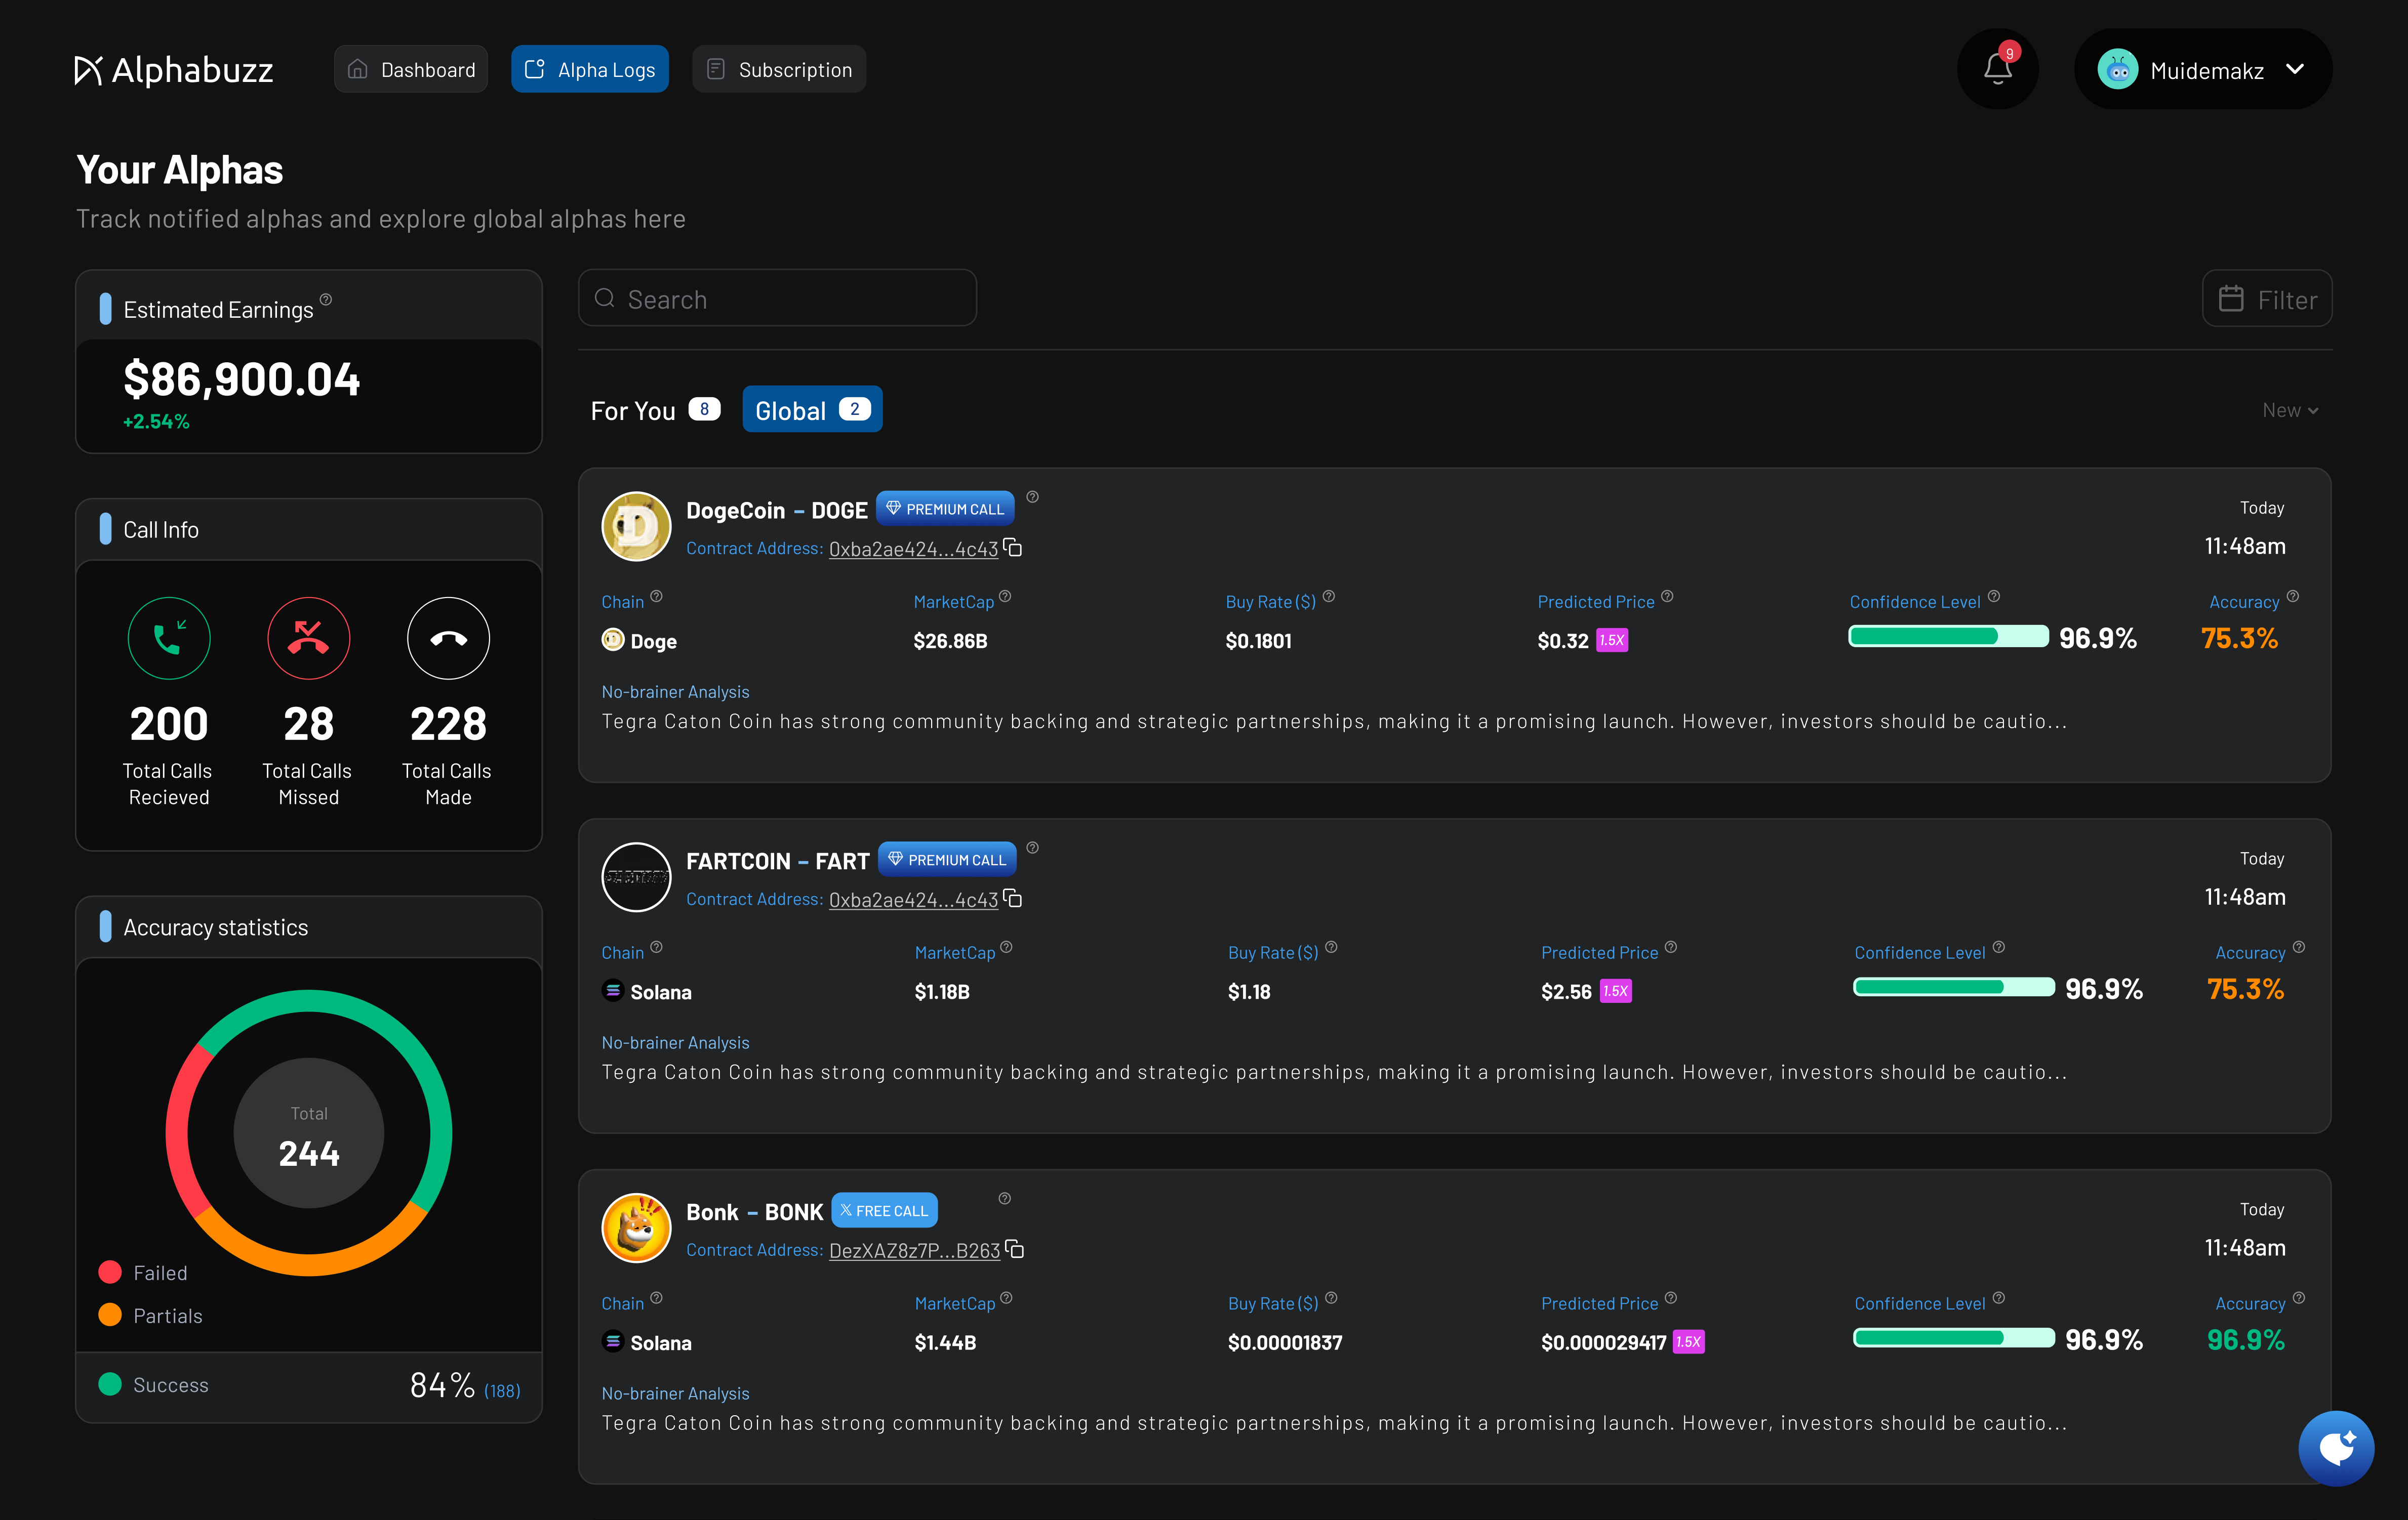Click the Total Calls Made icon
Image resolution: width=2408 pixels, height=1520 pixels.
(448, 638)
